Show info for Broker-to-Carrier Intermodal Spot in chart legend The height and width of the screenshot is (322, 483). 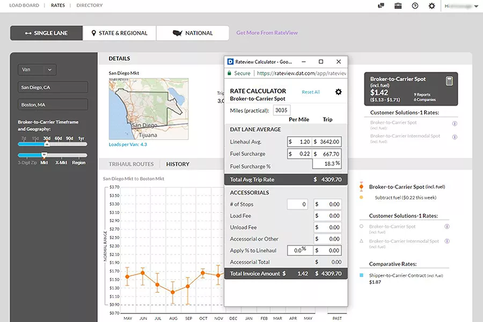447,241
